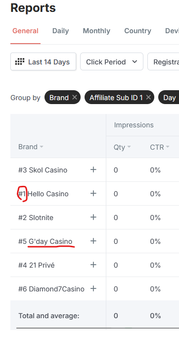Remove the Brand group-by chip with X

point(75,98)
